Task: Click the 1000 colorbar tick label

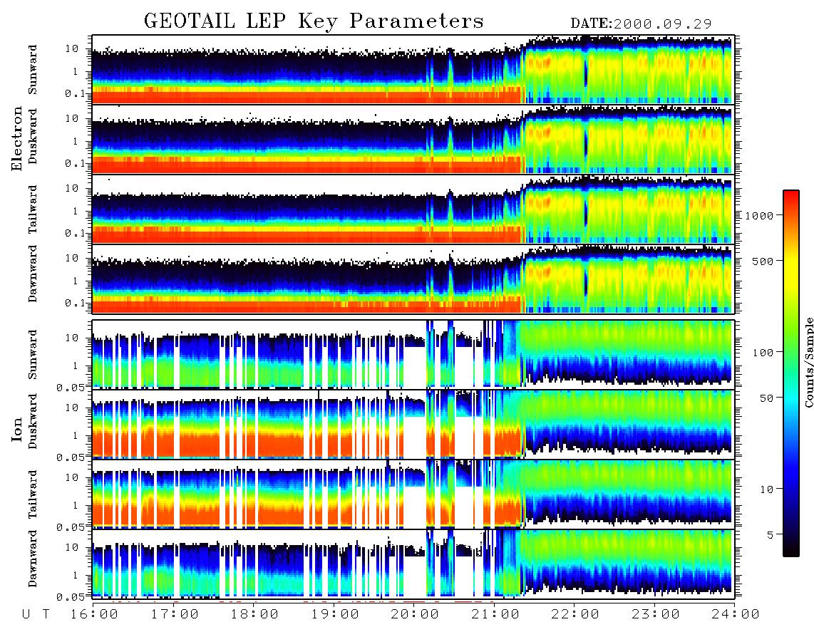Action: pos(759,216)
